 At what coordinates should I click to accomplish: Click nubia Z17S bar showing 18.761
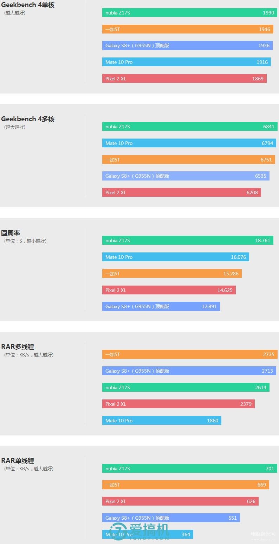click(x=188, y=240)
